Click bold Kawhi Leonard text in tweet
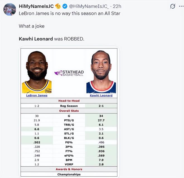 pyautogui.click(x=36, y=39)
